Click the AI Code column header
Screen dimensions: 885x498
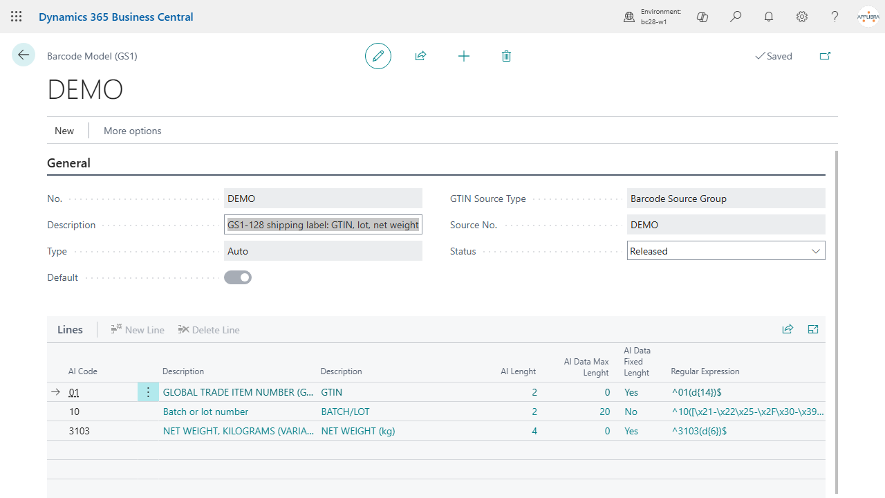(x=83, y=371)
